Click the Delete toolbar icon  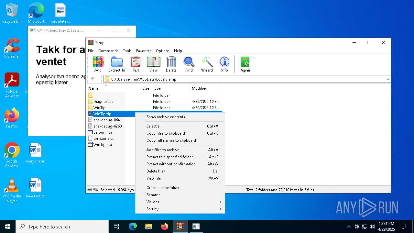click(x=171, y=64)
